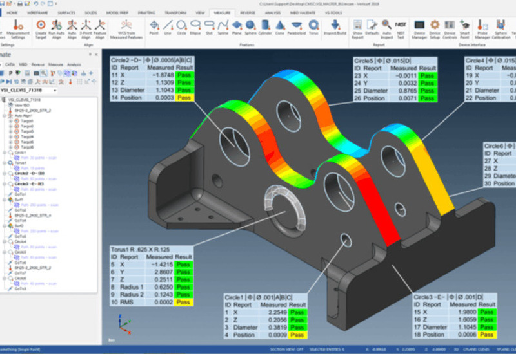Screen dimensions: 516x354
Task: Select Circle2 -D- in the plan tree
Action: 29,173
